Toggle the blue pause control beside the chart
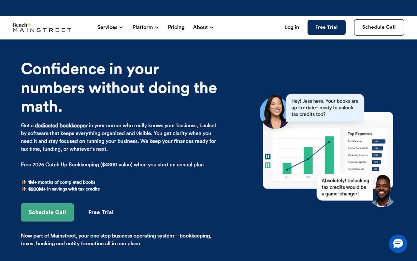 coord(267,156)
